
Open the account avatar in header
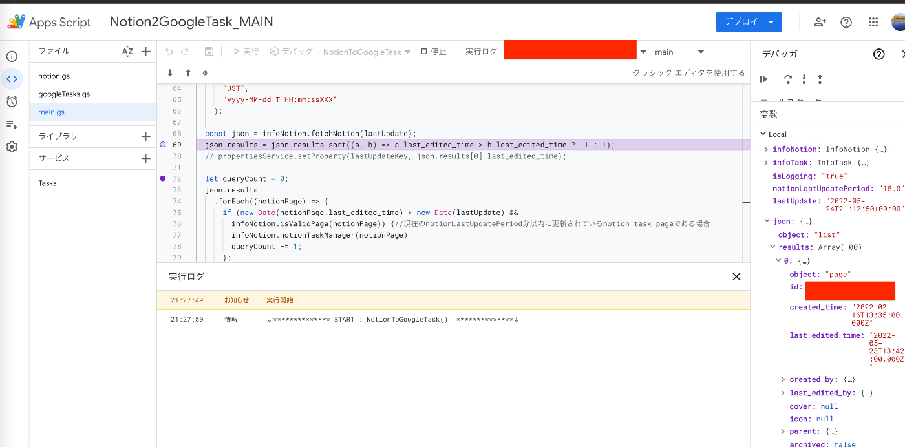(x=898, y=22)
